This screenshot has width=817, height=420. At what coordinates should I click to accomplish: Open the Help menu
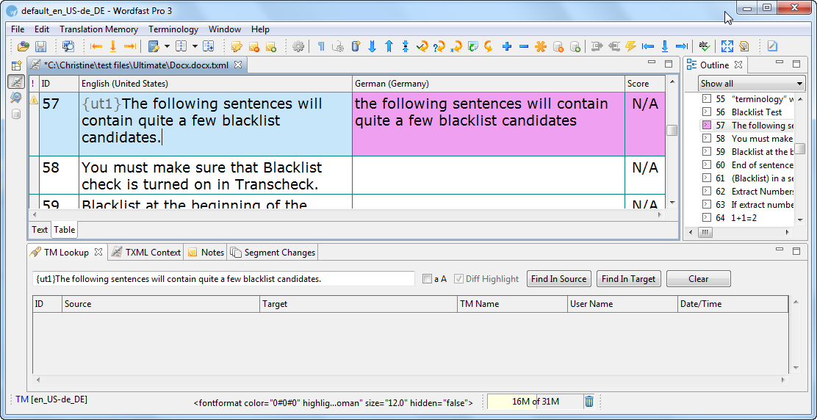coord(260,29)
